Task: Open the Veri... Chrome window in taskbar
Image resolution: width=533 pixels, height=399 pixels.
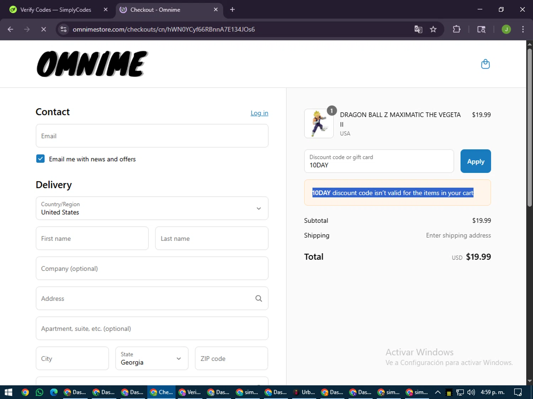Action: coord(190,392)
